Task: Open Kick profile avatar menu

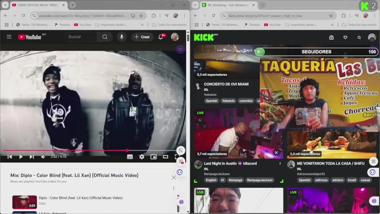Action: (x=372, y=37)
